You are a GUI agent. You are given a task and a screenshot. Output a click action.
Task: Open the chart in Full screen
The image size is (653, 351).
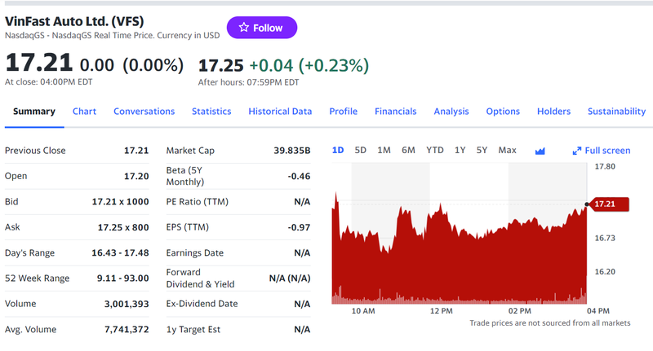pos(602,151)
